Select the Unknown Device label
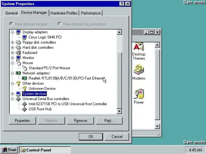 pyautogui.click(x=42, y=89)
